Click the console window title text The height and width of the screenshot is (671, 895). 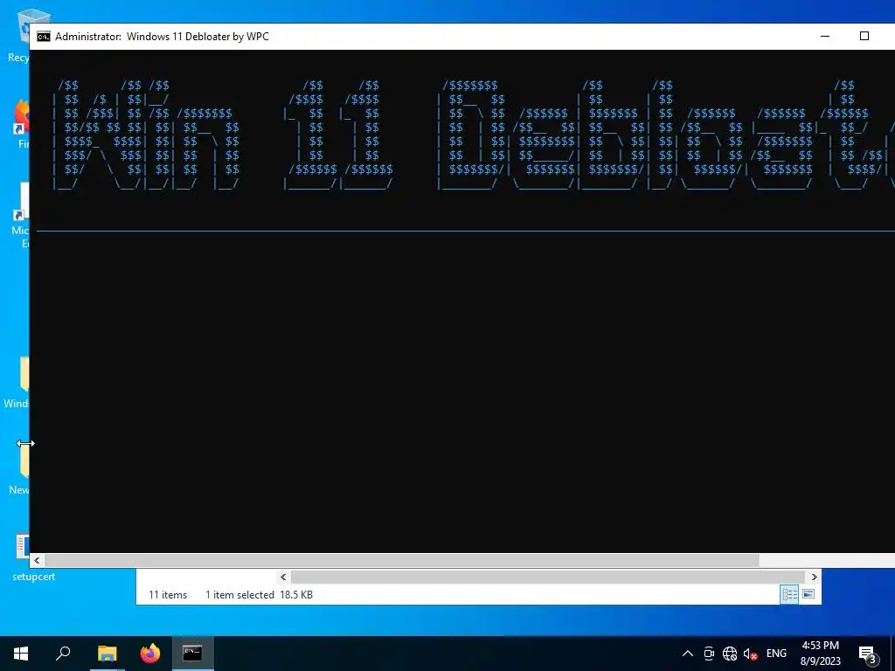pyautogui.click(x=162, y=37)
